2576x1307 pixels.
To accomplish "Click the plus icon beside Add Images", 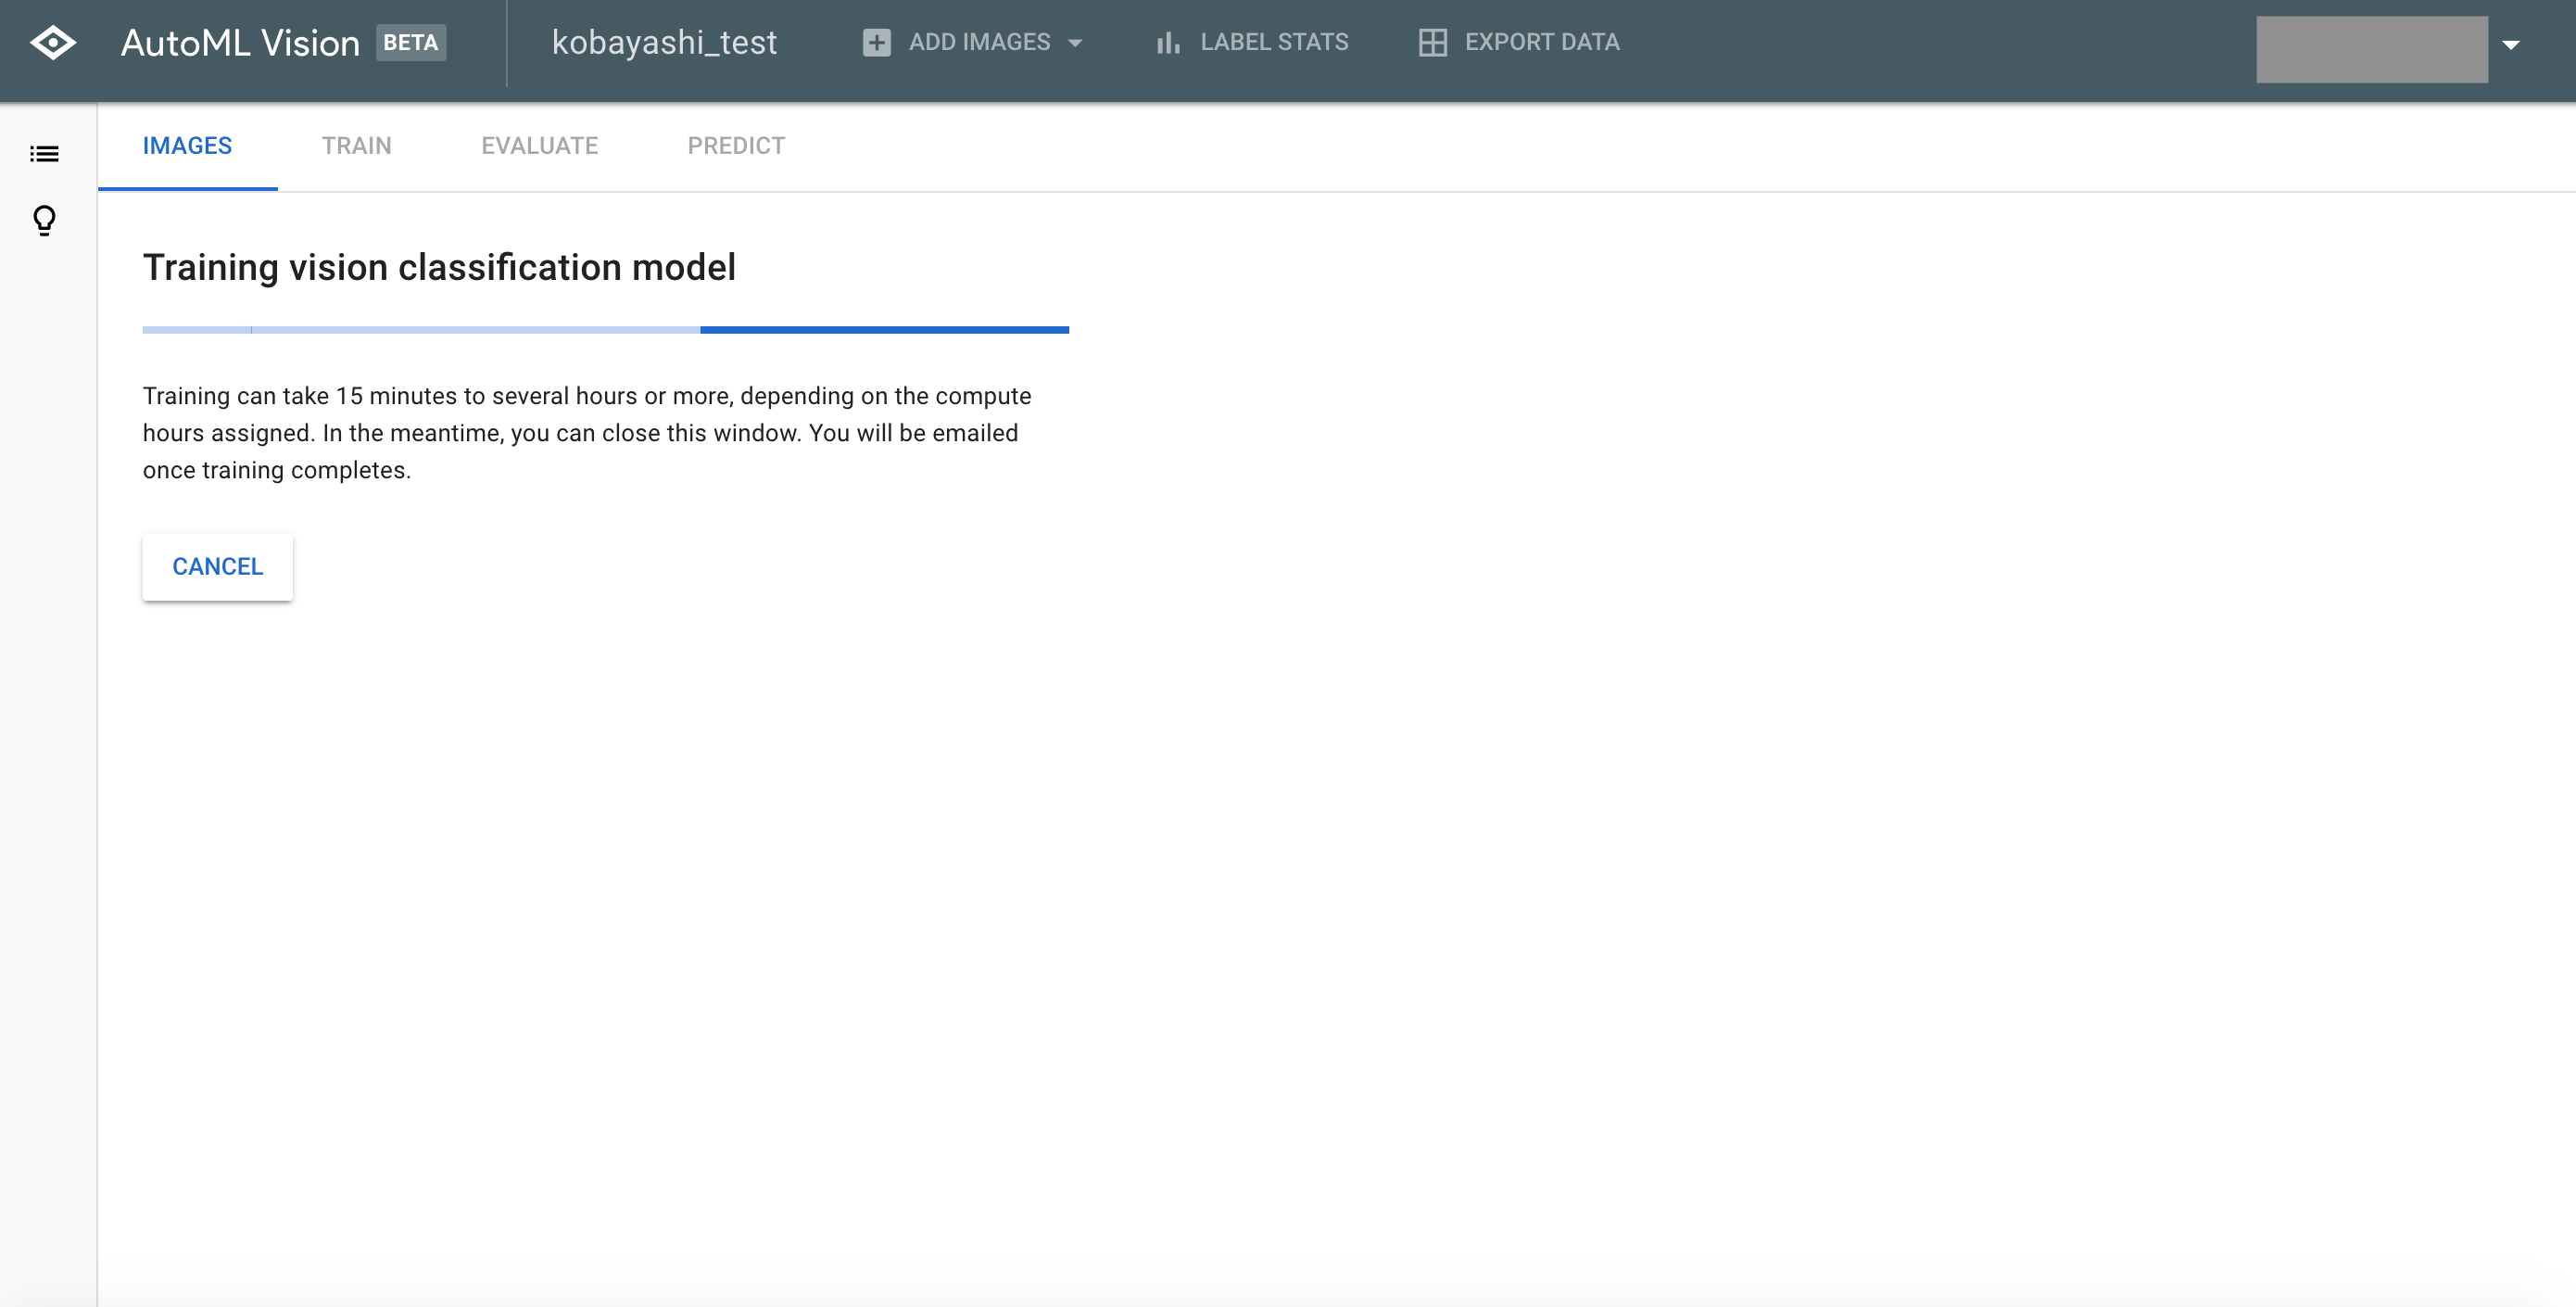I will click(876, 43).
